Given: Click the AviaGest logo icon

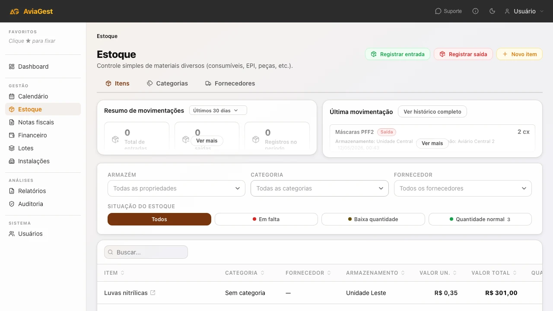Looking at the screenshot, I should (x=15, y=11).
